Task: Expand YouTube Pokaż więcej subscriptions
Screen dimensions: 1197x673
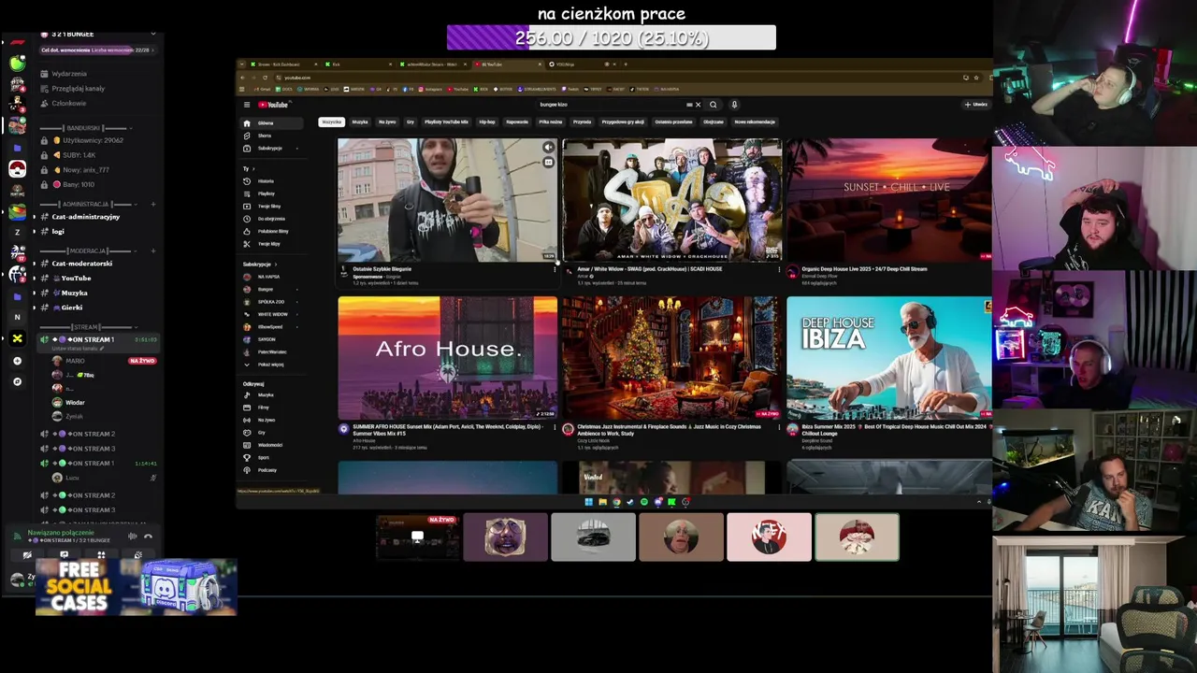Action: point(272,365)
